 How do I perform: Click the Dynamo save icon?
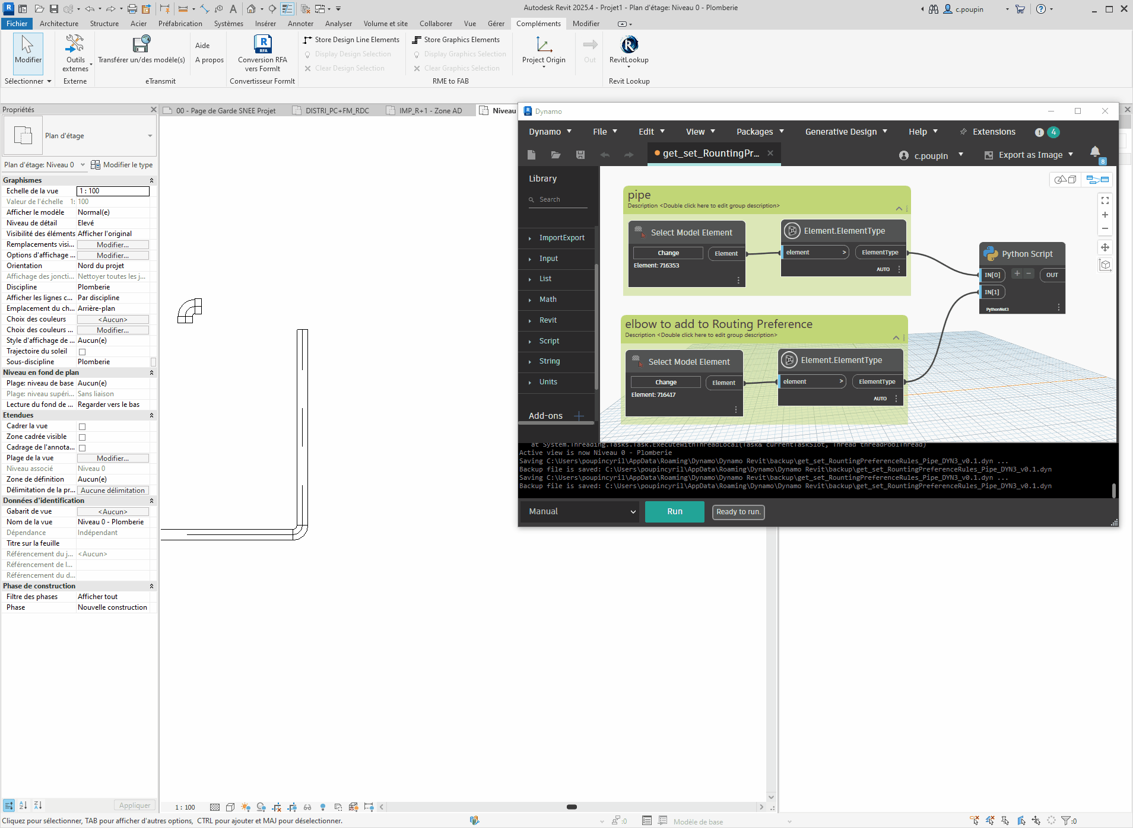(580, 155)
